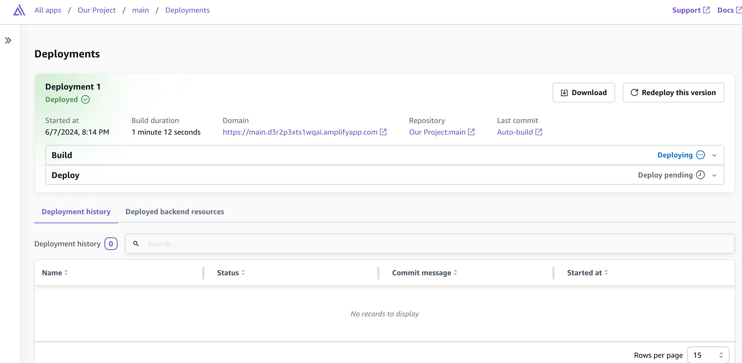Click the Deployment 1 title
Image resolution: width=742 pixels, height=363 pixels.
[x=73, y=86]
